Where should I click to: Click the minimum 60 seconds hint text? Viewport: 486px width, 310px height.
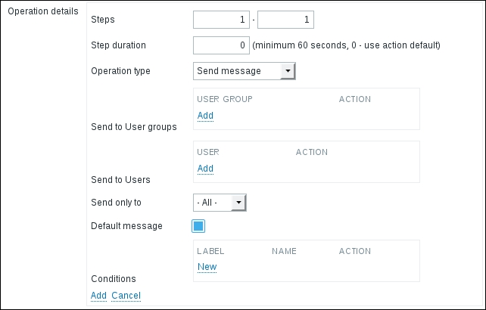[x=346, y=45]
